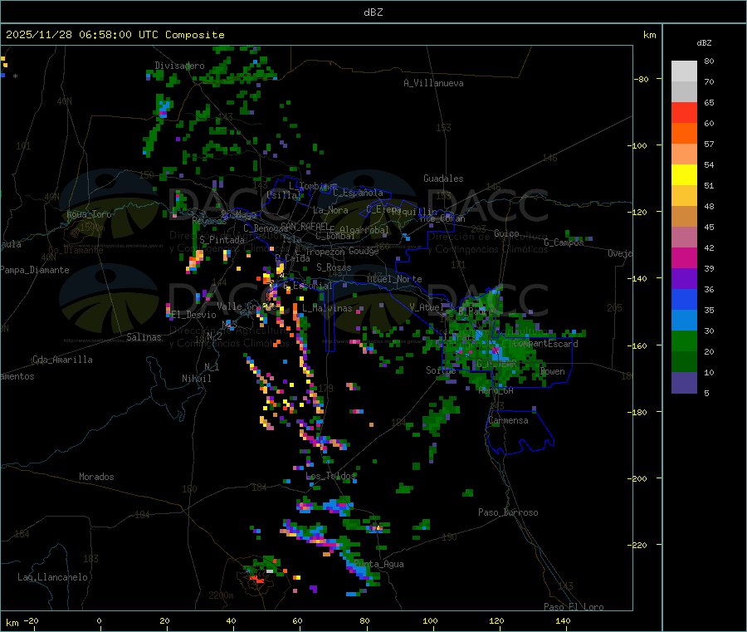Click the '140' km tick on bottom axis
The image size is (747, 632).
pos(563,620)
